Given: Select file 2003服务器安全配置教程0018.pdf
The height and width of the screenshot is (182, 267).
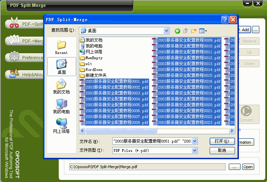Looking at the screenshot, I should pos(187,93).
